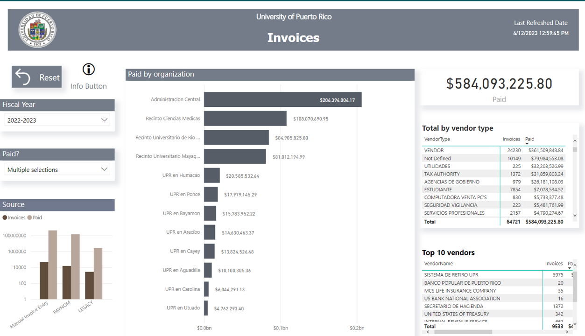Click scroll-up arrow in Total by vendor type table
The image size is (585, 336).
click(575, 140)
